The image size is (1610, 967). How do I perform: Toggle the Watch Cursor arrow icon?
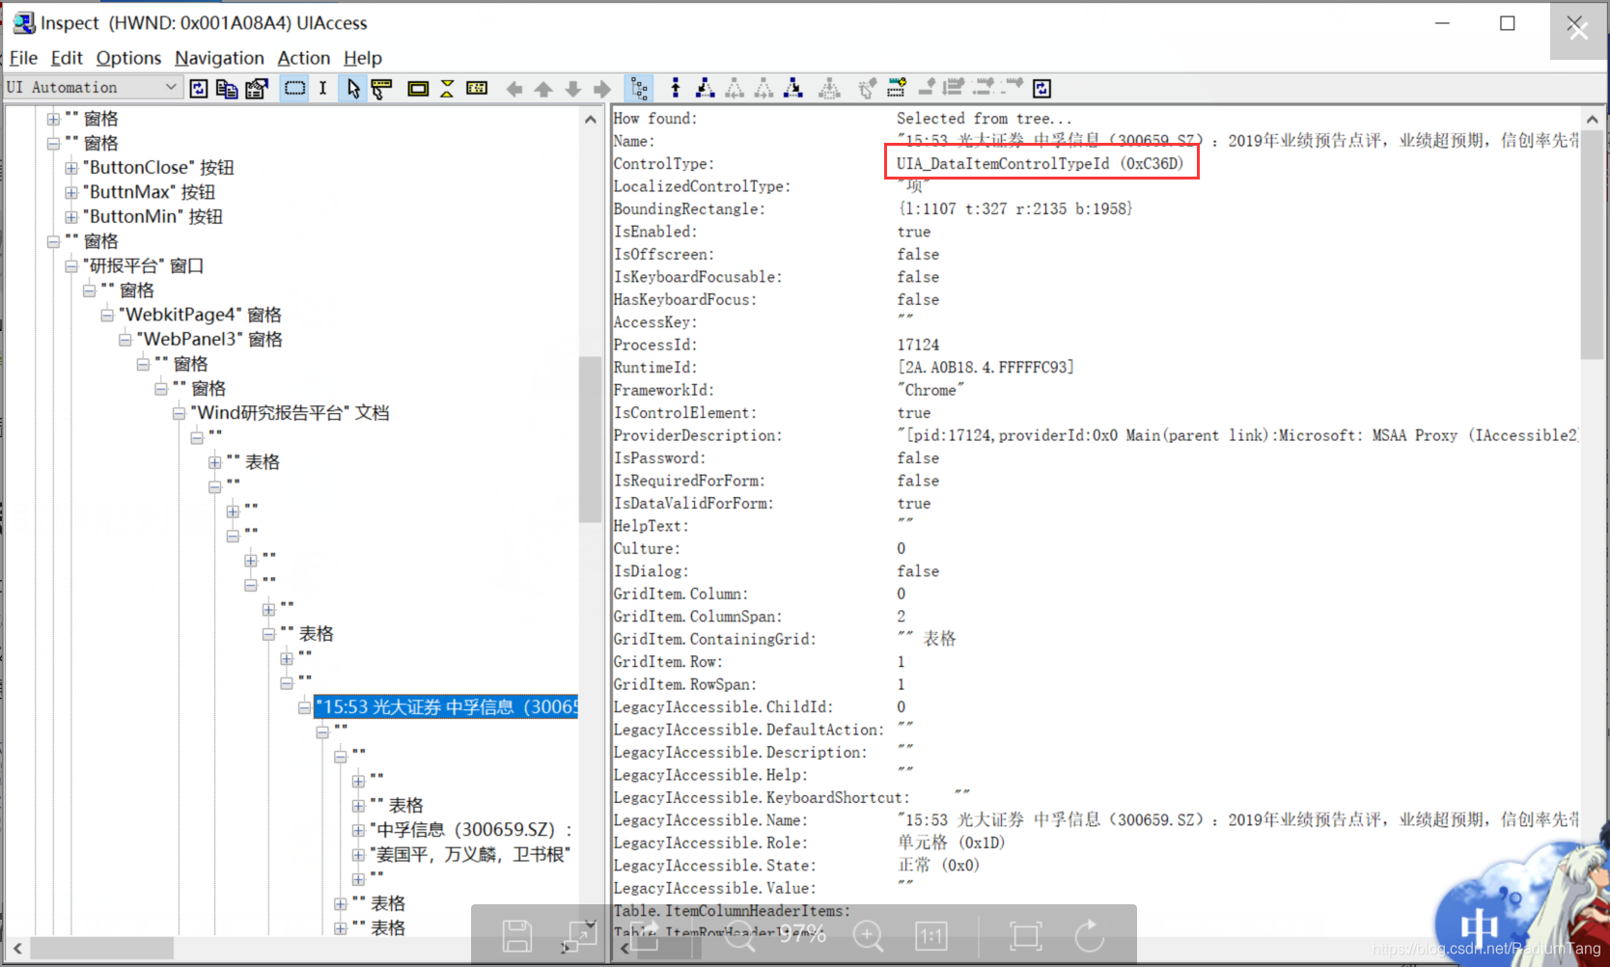tap(353, 89)
